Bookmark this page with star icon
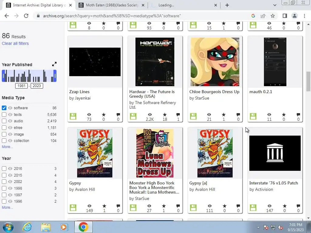311x233 pixels. (x=273, y=16)
